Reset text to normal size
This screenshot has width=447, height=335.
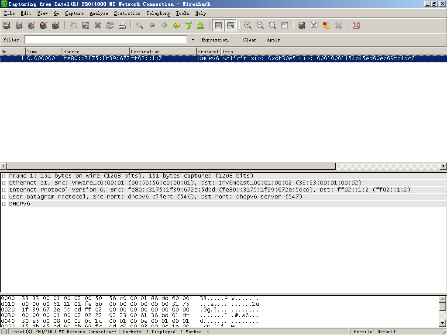click(x=272, y=25)
